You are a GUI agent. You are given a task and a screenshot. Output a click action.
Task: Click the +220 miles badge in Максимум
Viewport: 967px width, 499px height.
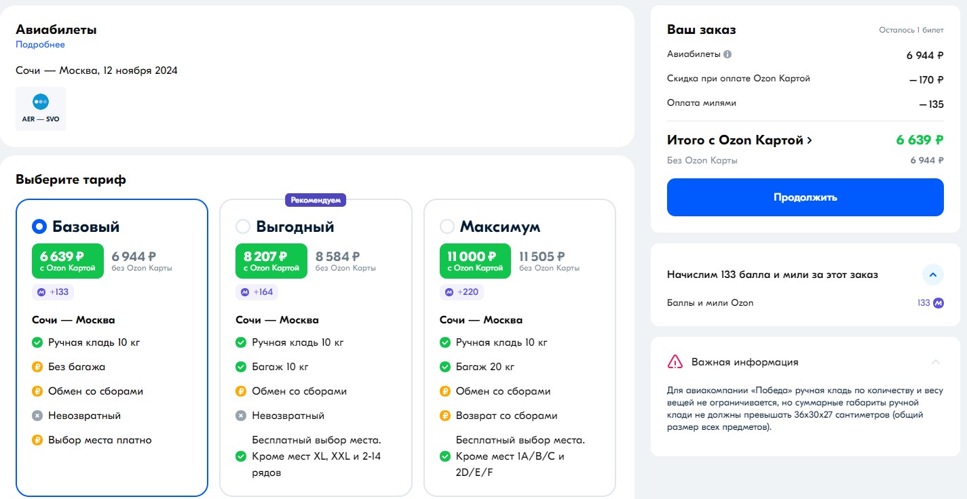[x=461, y=292]
